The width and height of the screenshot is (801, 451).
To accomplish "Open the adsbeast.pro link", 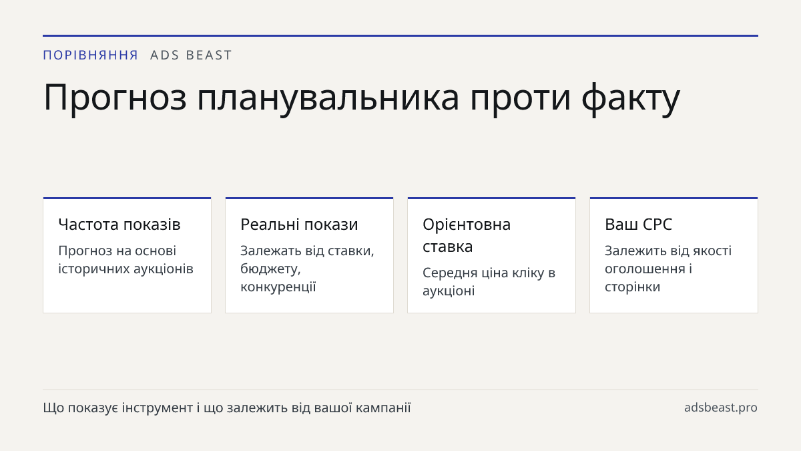I will click(x=721, y=408).
